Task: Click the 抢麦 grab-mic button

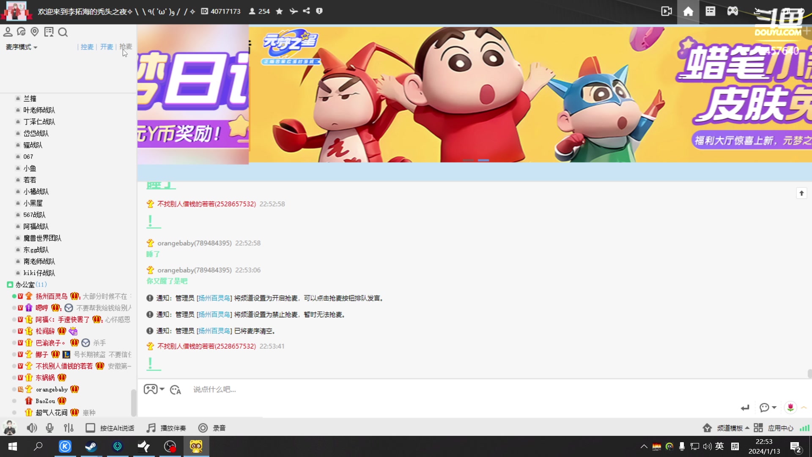Action: click(126, 47)
